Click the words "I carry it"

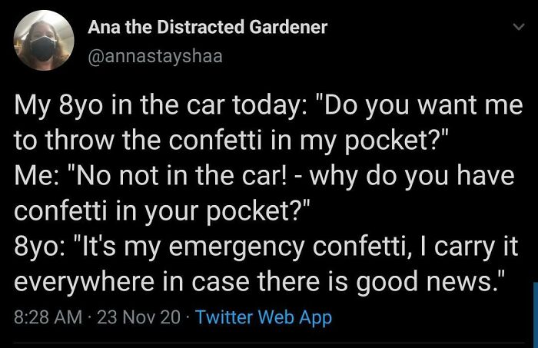[472, 248]
